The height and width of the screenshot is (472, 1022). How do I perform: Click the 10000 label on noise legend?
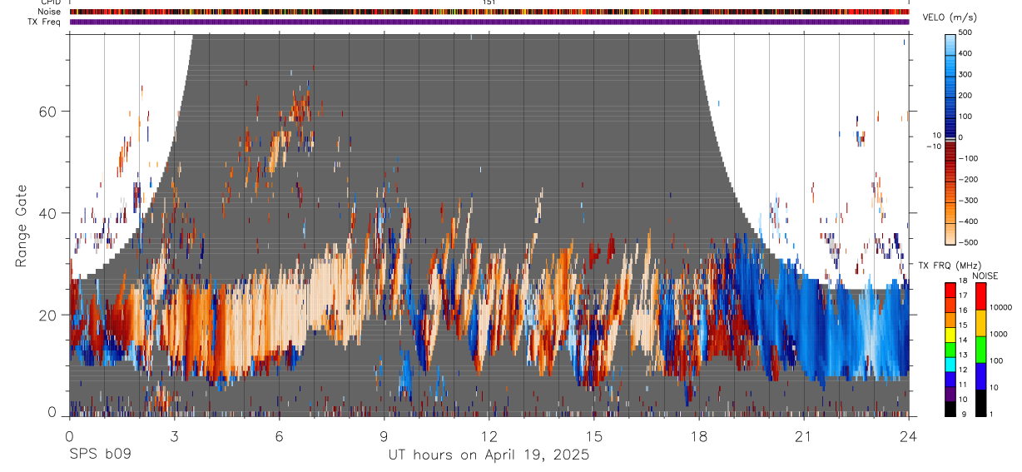point(1001,307)
